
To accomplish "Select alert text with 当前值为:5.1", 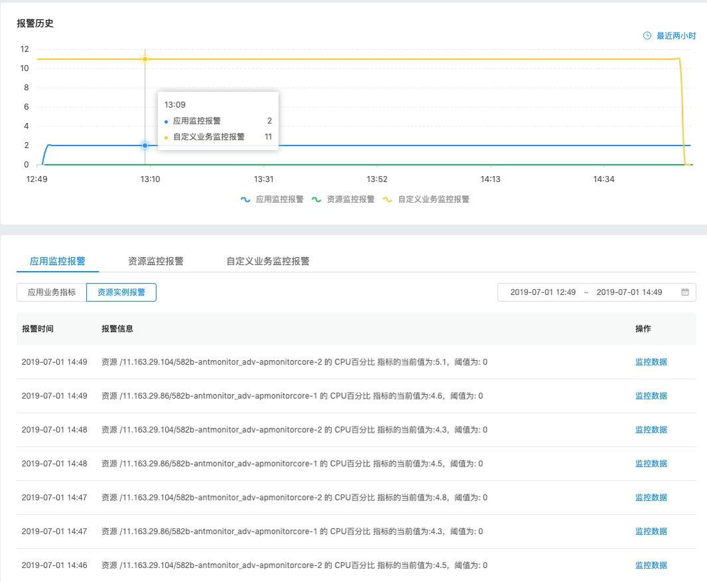I will point(295,362).
